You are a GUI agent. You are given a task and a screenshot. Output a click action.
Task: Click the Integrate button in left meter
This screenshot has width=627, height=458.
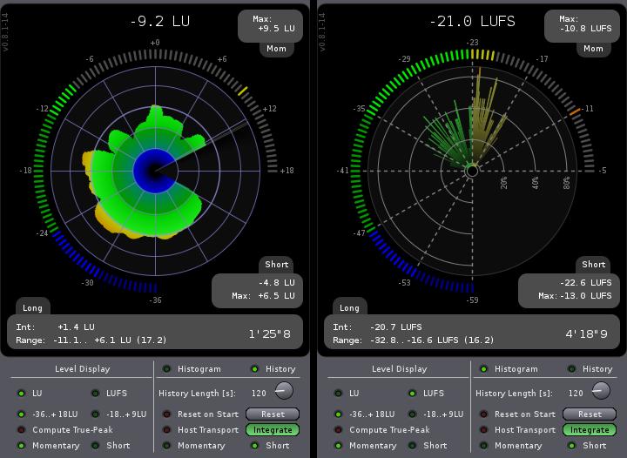(273, 430)
